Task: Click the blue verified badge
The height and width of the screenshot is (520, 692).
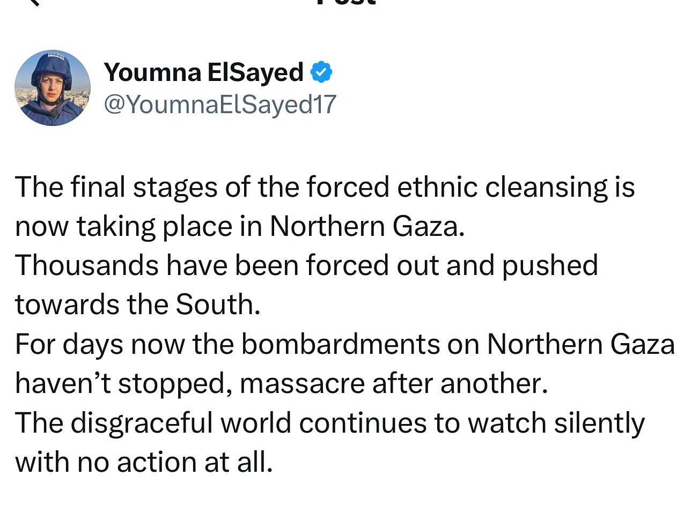Action: [321, 72]
